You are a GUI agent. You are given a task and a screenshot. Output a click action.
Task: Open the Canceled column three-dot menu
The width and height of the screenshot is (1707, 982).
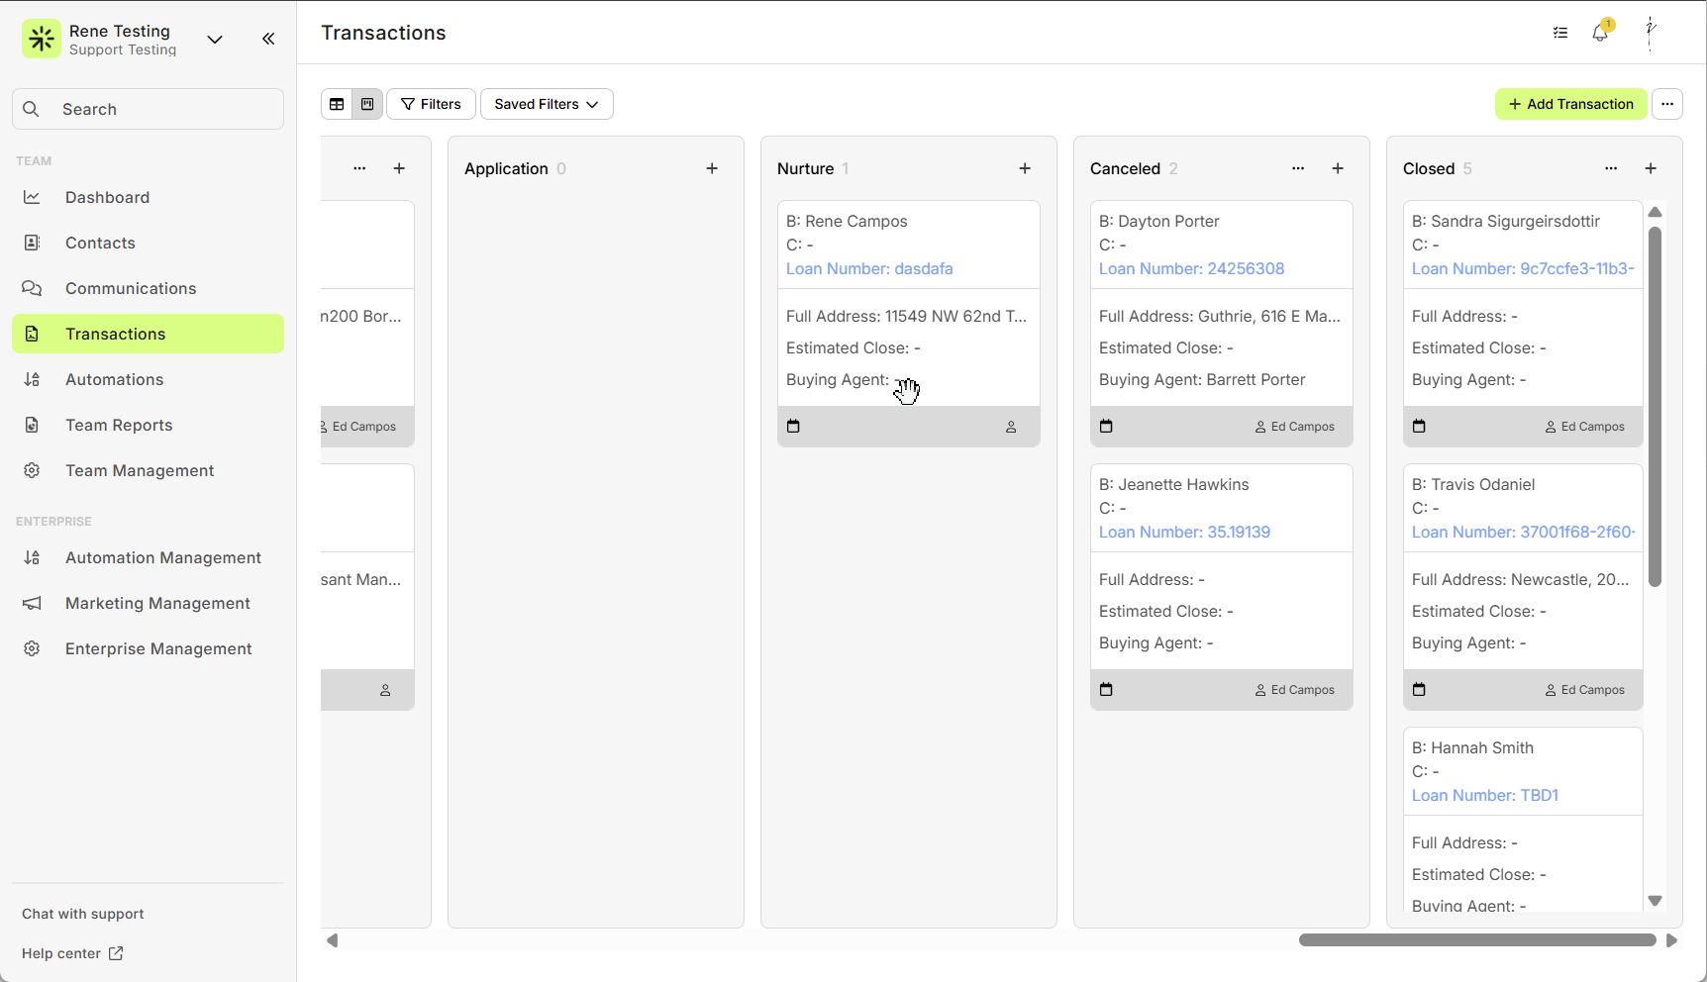click(x=1298, y=168)
